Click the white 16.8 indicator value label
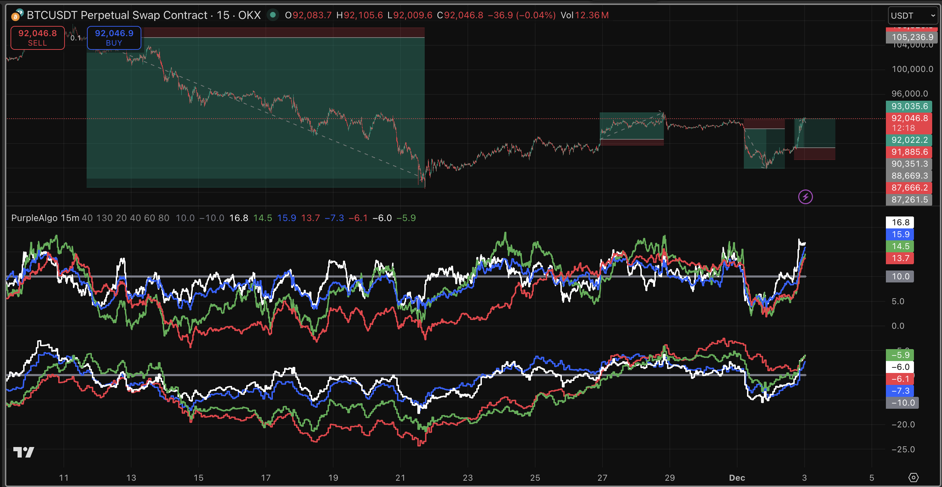This screenshot has width=942, height=487. click(900, 222)
